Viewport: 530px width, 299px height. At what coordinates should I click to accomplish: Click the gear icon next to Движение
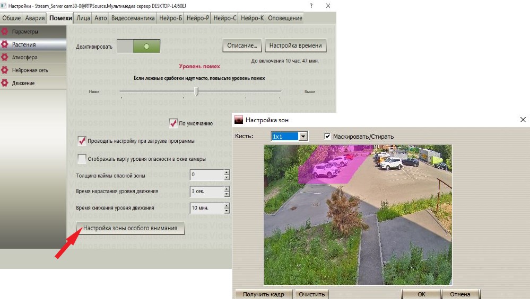4,83
